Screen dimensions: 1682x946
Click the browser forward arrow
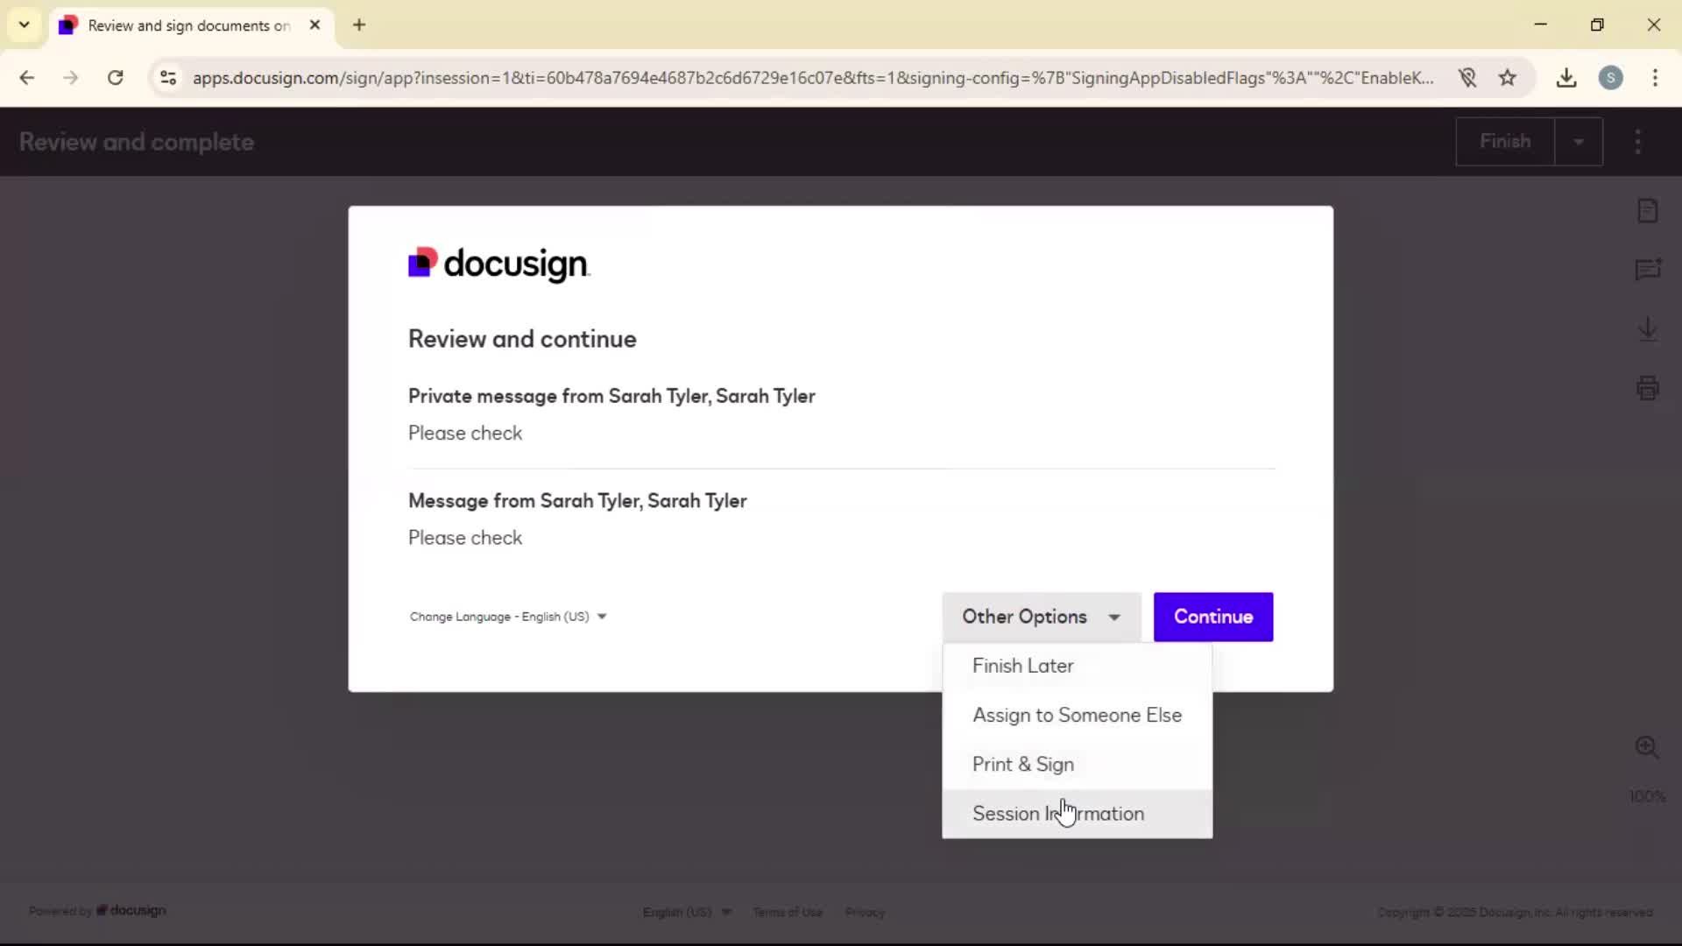click(x=71, y=77)
